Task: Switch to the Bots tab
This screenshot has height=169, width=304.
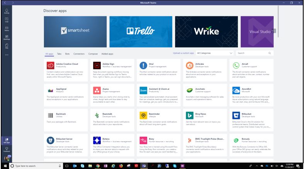Action: 67,54
